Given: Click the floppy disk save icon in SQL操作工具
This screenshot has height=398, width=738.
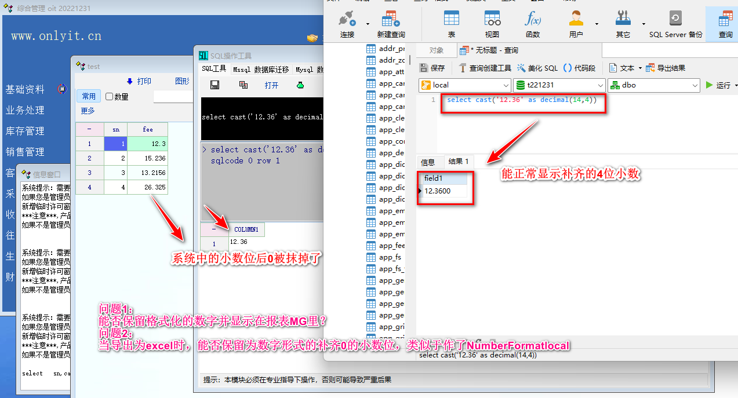Looking at the screenshot, I should pos(215,85).
